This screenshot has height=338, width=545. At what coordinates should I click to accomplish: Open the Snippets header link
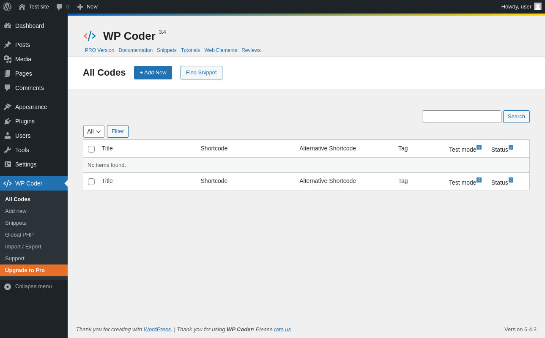(x=167, y=50)
